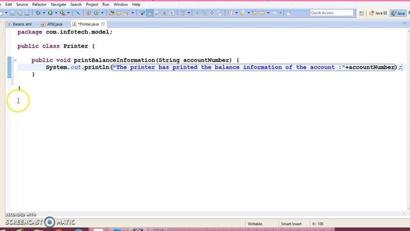Click the Save toolbar icon

[12, 13]
